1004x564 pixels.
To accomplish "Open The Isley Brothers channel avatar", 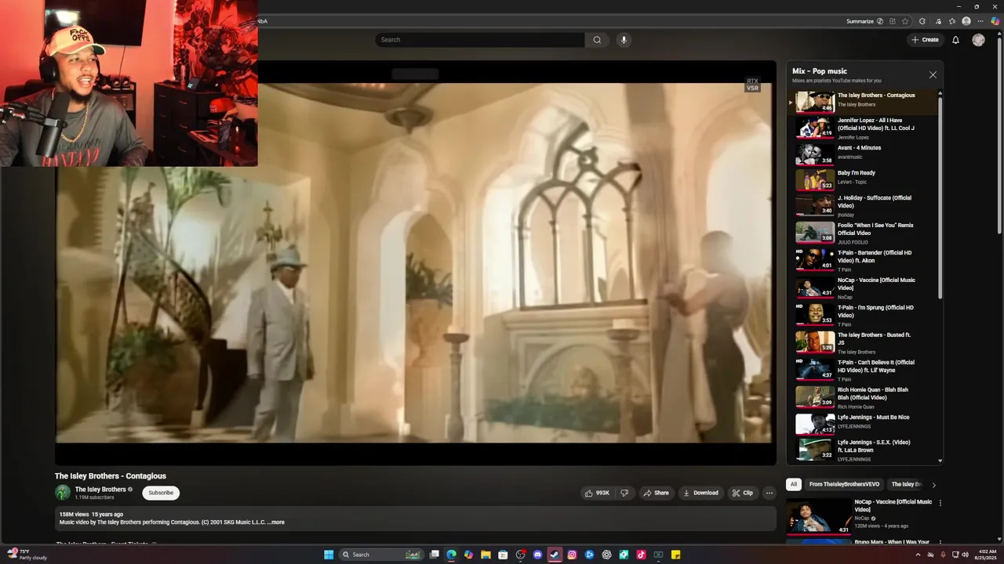I will pyautogui.click(x=63, y=493).
